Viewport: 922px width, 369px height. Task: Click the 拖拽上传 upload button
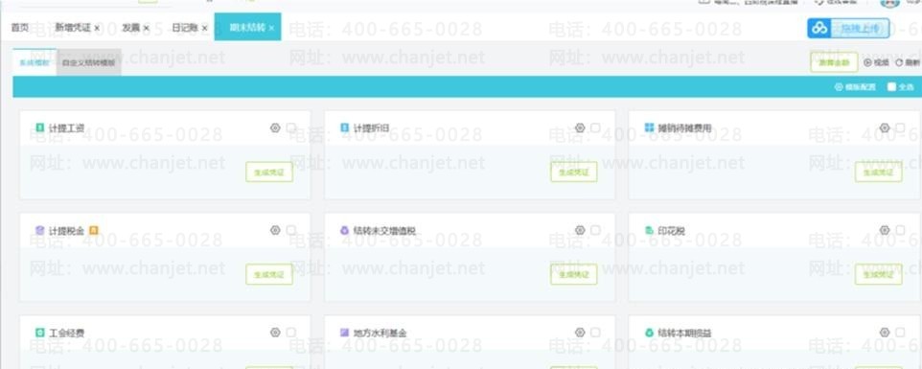tap(848, 28)
